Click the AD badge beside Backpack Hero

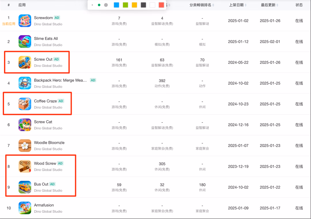pyautogui.click(x=93, y=80)
